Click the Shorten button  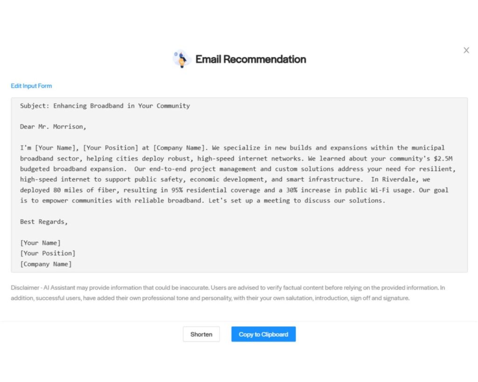coord(201,334)
